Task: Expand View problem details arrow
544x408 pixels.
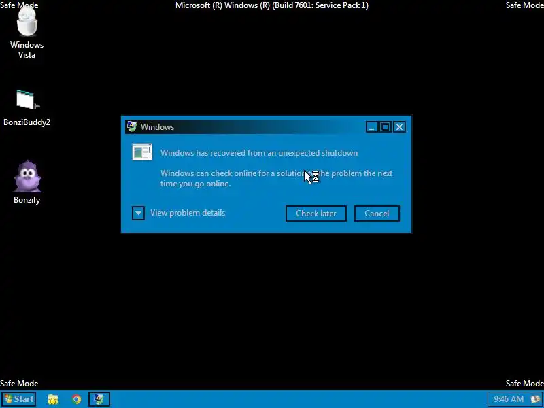Action: coord(138,213)
